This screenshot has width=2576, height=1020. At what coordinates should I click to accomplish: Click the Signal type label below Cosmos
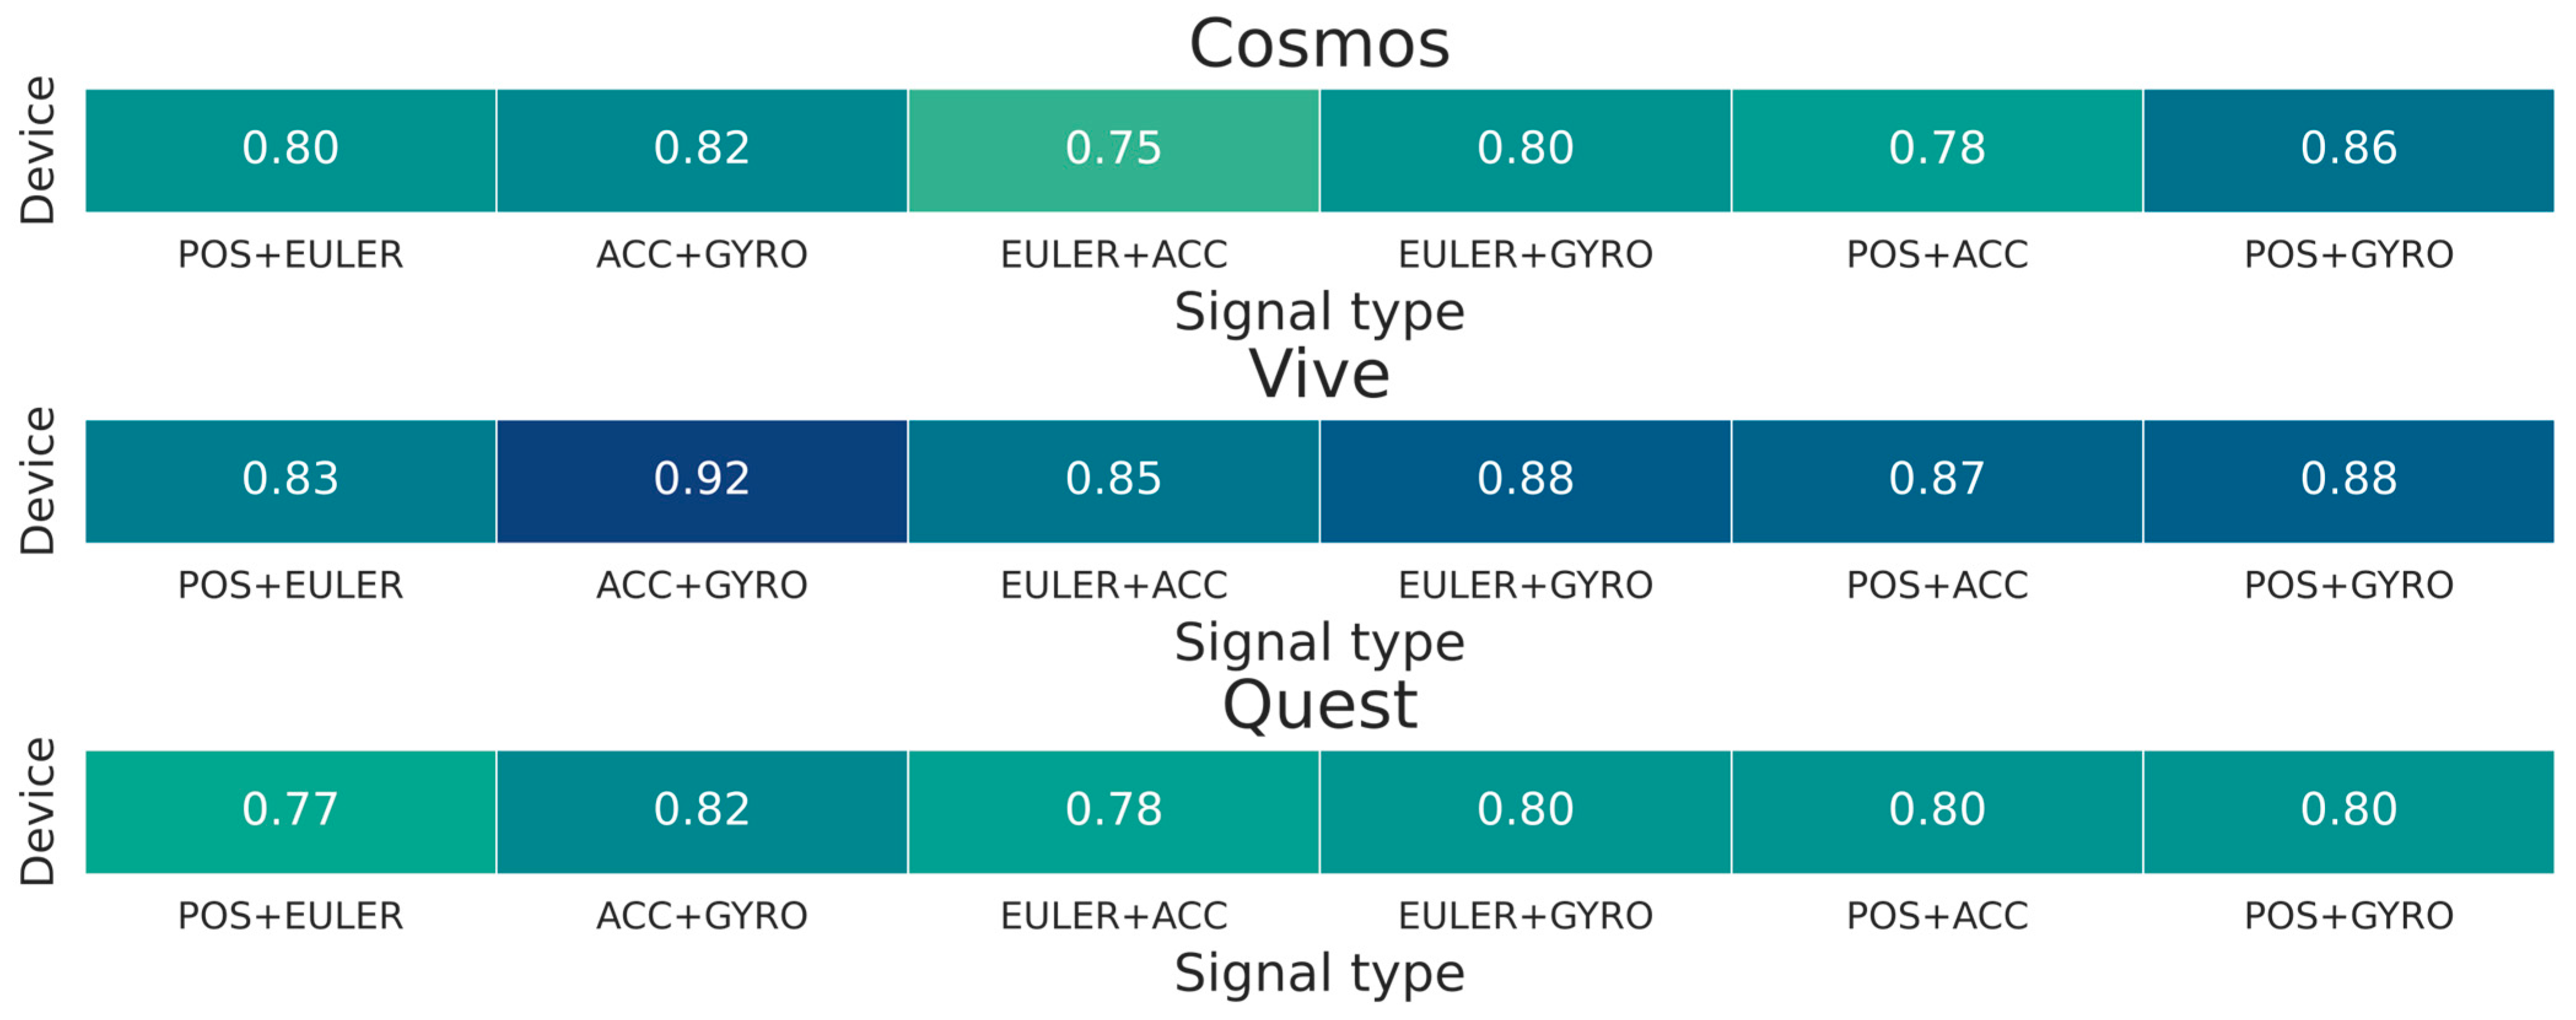click(1319, 312)
